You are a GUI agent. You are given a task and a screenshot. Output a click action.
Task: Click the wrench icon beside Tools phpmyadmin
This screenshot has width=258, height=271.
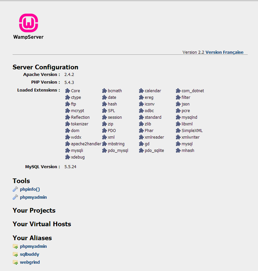[15, 197]
